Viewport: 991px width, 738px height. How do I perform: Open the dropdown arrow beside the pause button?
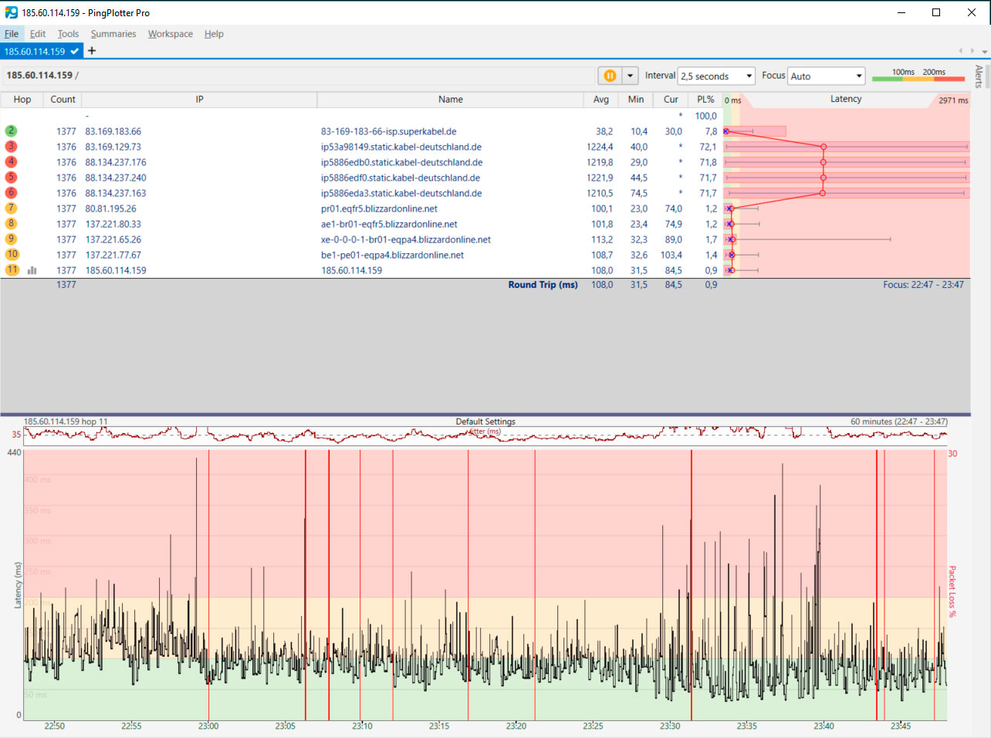(x=631, y=76)
